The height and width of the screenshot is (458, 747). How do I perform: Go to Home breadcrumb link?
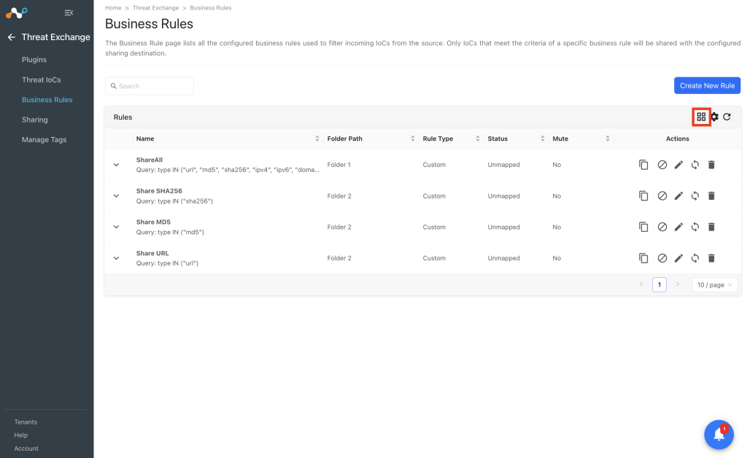pyautogui.click(x=113, y=7)
